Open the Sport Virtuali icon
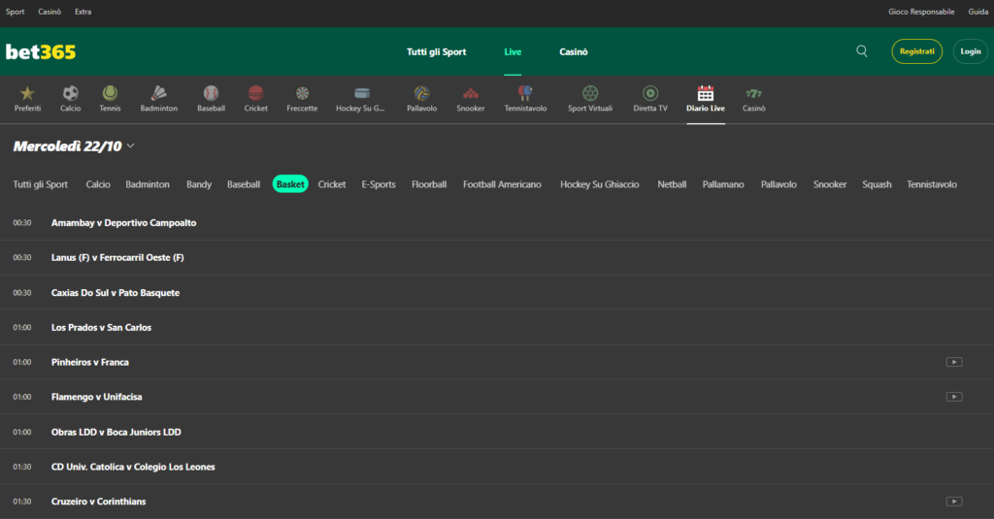This screenshot has width=994, height=519. (590, 93)
